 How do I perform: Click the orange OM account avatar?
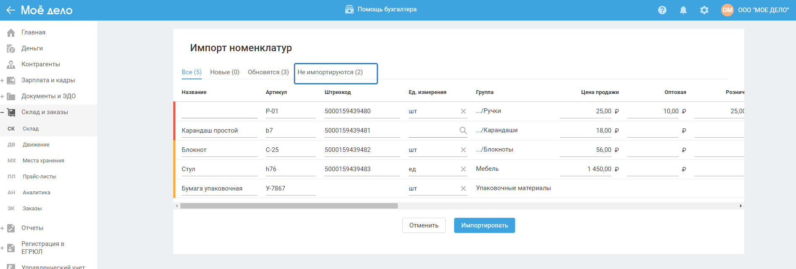727,10
